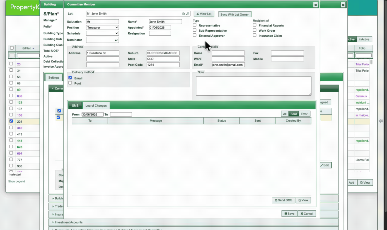The width and height of the screenshot is (387, 230).
Task: Click the SMS From date field
Action: (x=92, y=114)
